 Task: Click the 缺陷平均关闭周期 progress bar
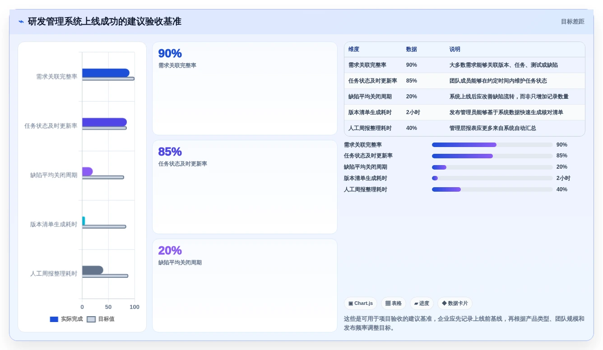tap(492, 167)
